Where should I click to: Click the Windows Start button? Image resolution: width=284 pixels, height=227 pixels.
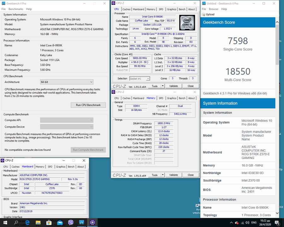pyautogui.click(x=5, y=223)
